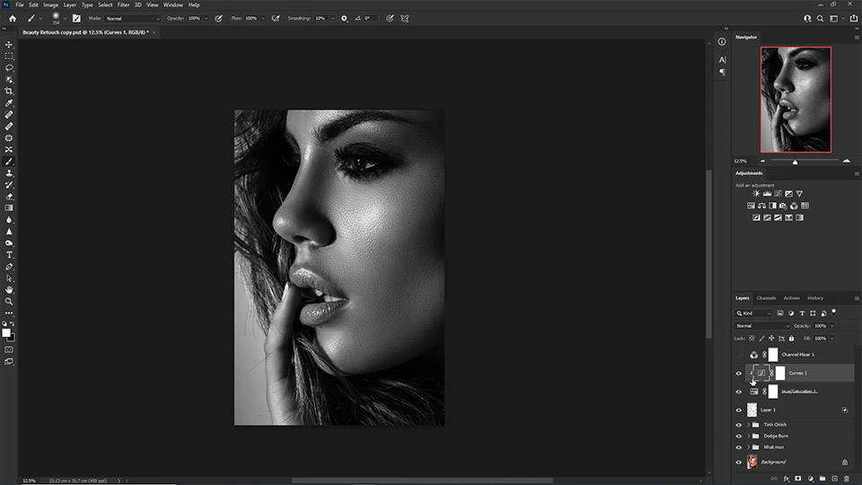The width and height of the screenshot is (862, 485).
Task: Select the Move tool
Action: [9, 44]
